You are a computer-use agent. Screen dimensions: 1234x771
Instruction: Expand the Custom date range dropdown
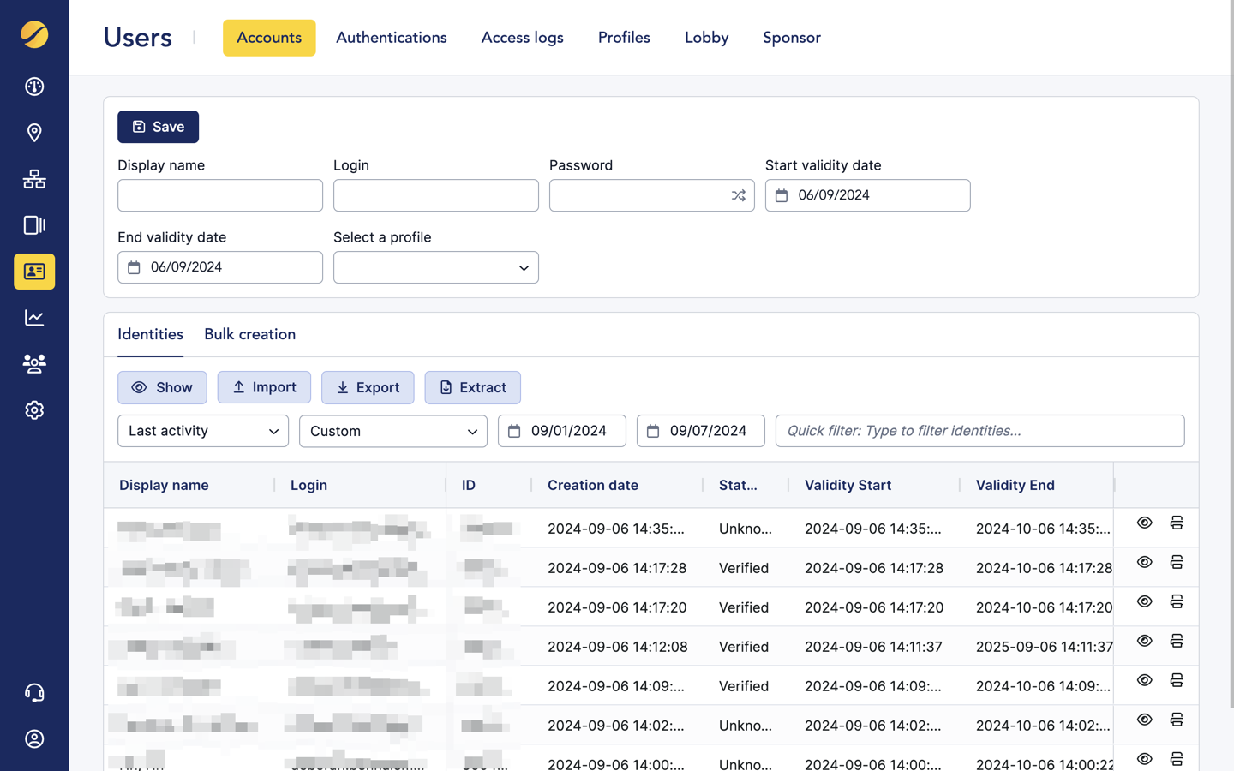pyautogui.click(x=392, y=431)
